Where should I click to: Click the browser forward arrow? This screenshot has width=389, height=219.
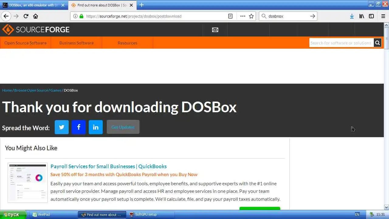point(16,16)
